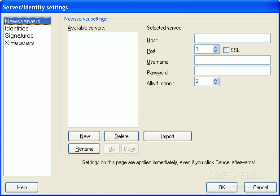Import servers with the Import button
The height and width of the screenshot is (196, 280).
(167, 136)
